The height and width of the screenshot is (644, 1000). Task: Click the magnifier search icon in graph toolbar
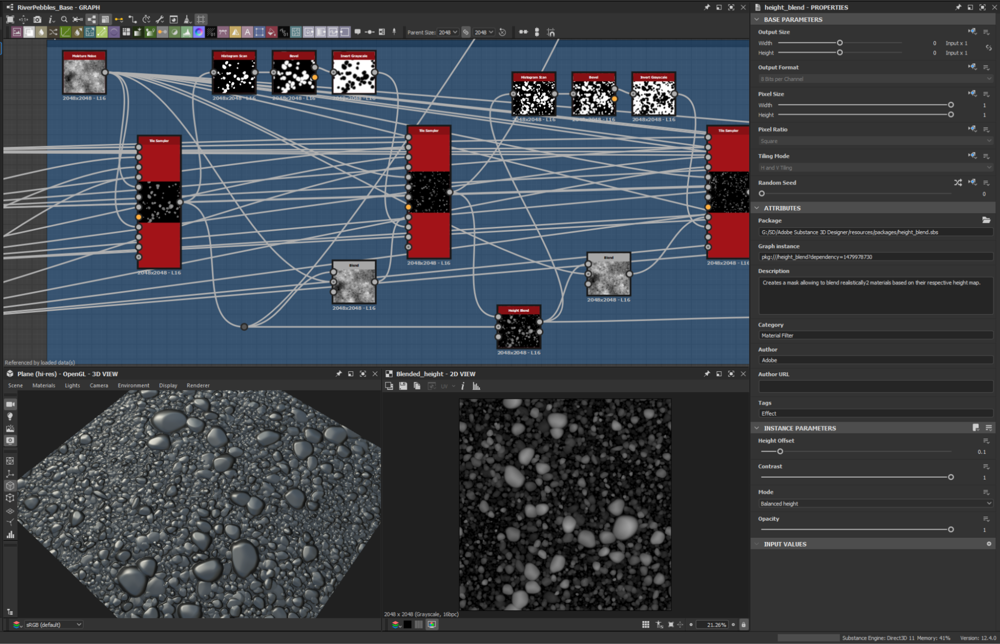(x=64, y=19)
